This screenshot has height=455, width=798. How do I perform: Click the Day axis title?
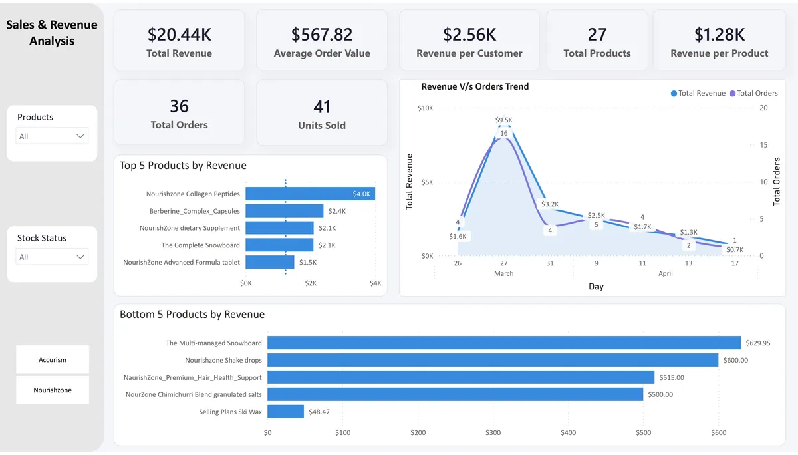tap(596, 286)
